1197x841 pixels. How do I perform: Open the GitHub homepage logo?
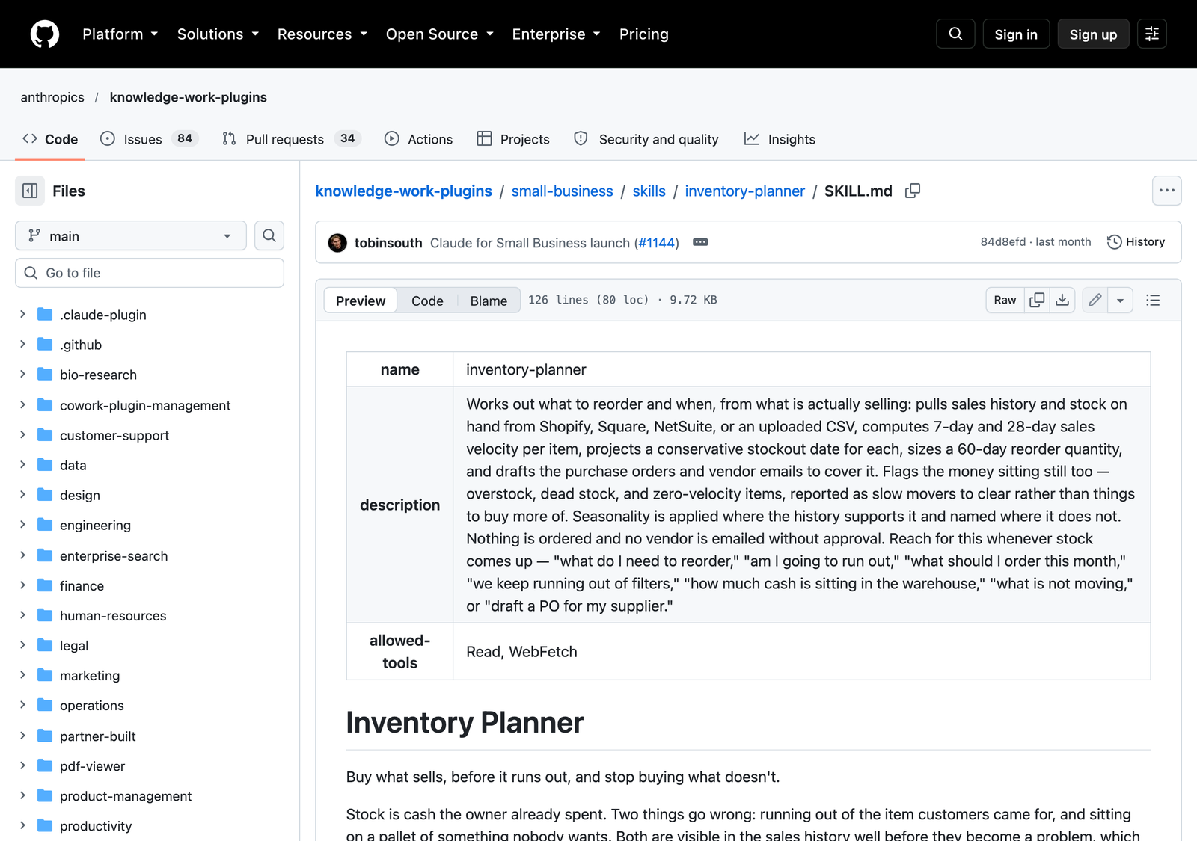[45, 34]
